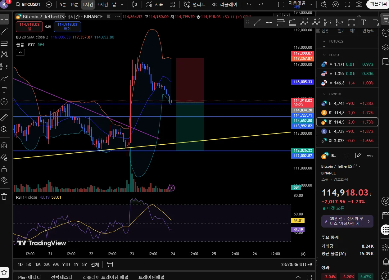Select the YTD date range
Viewport: 389px width, 280px height.
(66, 264)
